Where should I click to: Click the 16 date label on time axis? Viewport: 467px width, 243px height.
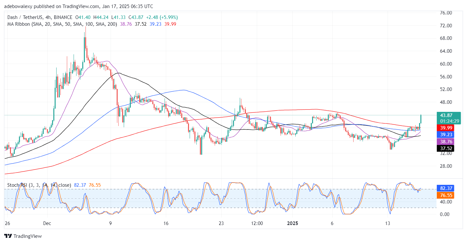166,223
